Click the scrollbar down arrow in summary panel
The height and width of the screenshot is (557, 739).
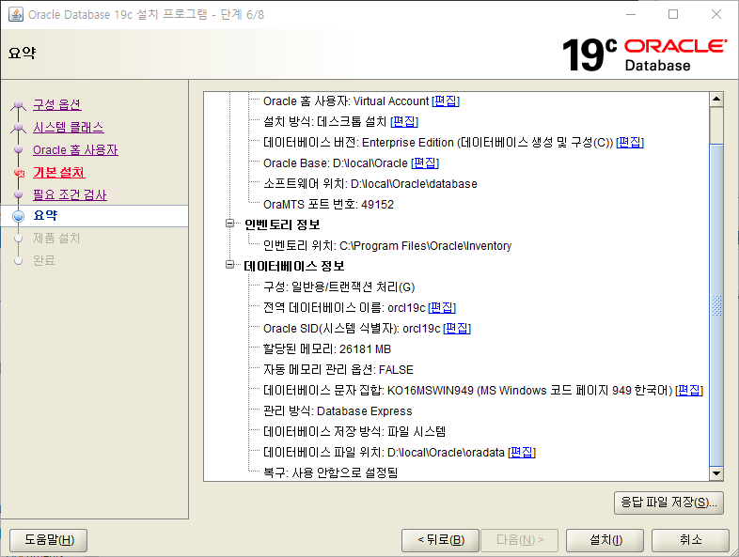click(x=716, y=473)
